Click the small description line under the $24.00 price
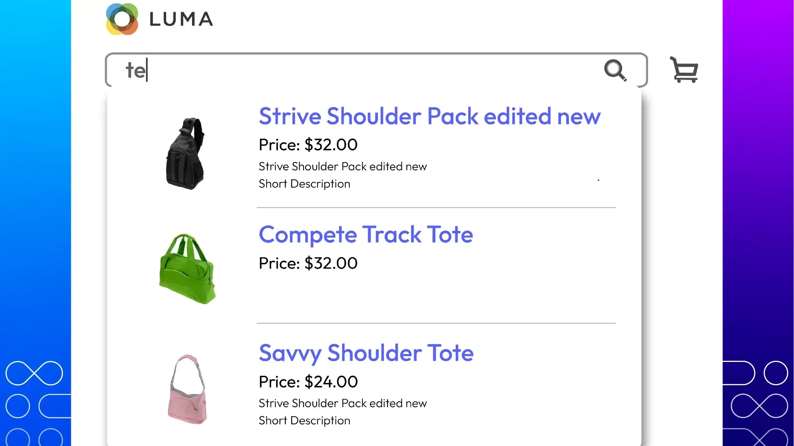The height and width of the screenshot is (446, 794). (343, 403)
